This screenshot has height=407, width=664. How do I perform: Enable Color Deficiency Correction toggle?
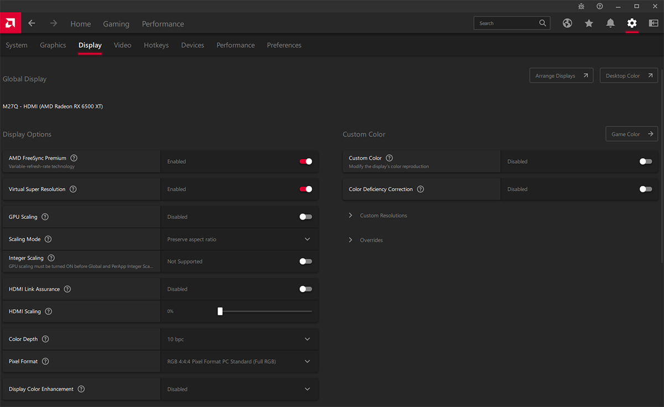pos(645,189)
